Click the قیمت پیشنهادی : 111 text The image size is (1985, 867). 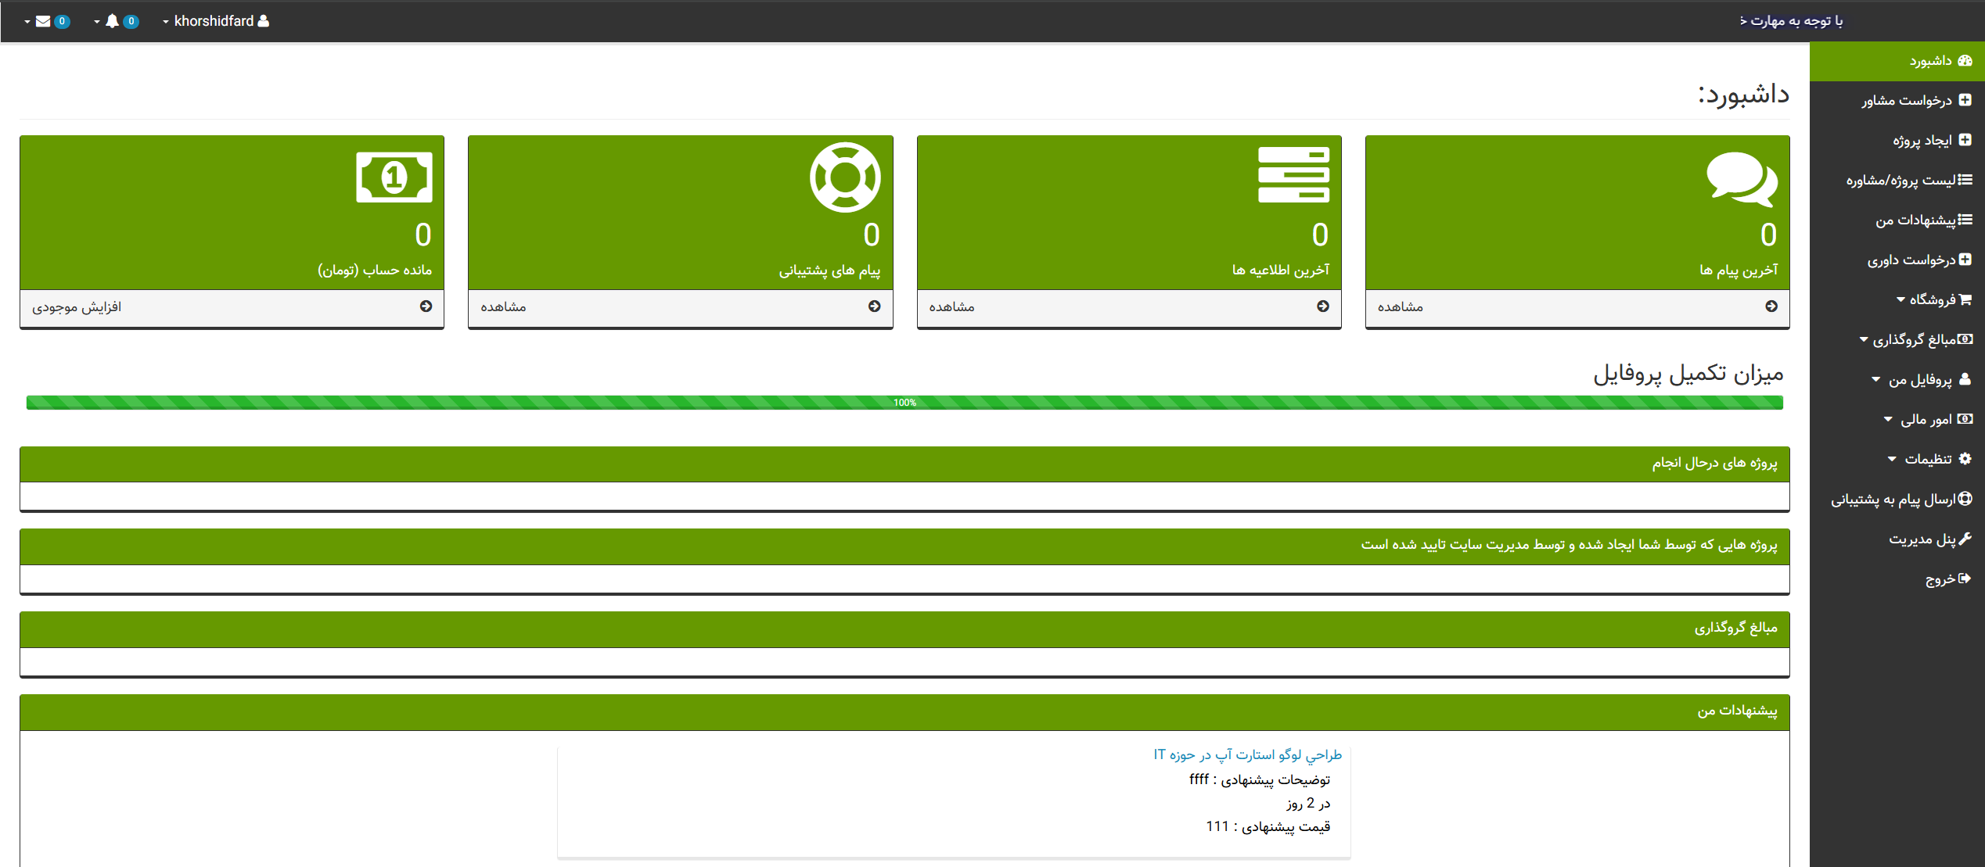click(x=1268, y=826)
